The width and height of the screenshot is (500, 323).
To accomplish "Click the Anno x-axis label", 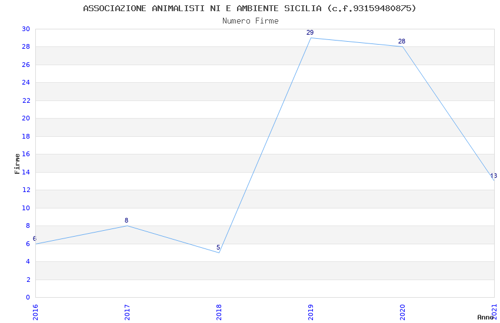I will tap(485, 317).
